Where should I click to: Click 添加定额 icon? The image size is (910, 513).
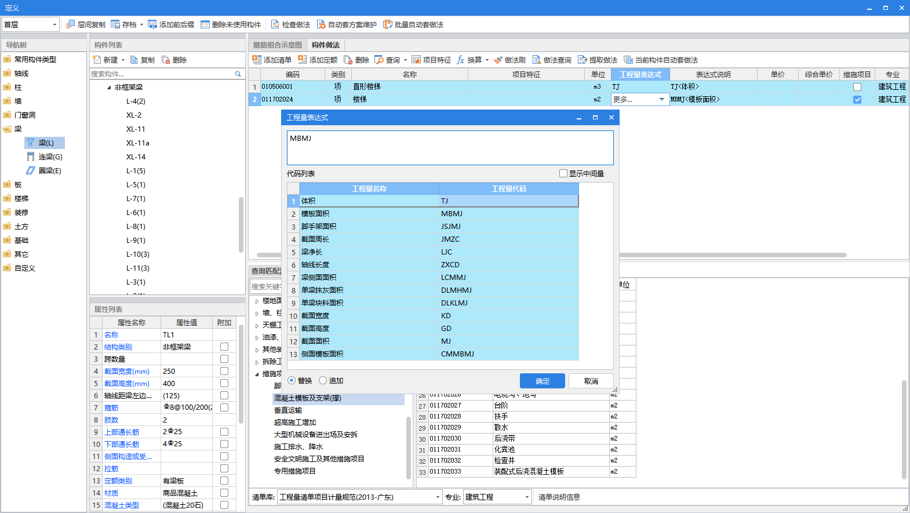point(303,60)
